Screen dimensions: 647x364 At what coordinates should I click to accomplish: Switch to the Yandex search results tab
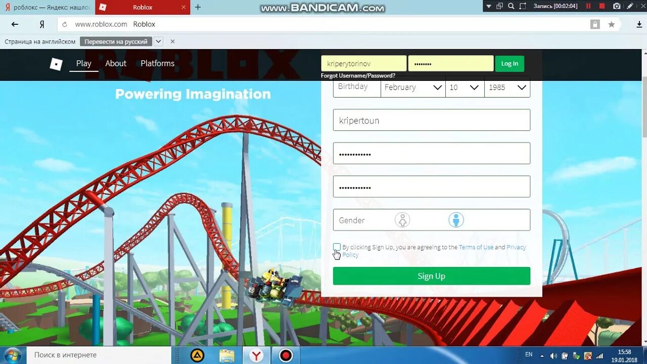pos(48,7)
